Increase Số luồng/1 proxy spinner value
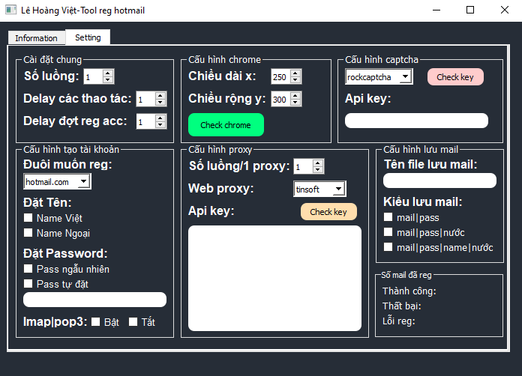 click(x=318, y=163)
